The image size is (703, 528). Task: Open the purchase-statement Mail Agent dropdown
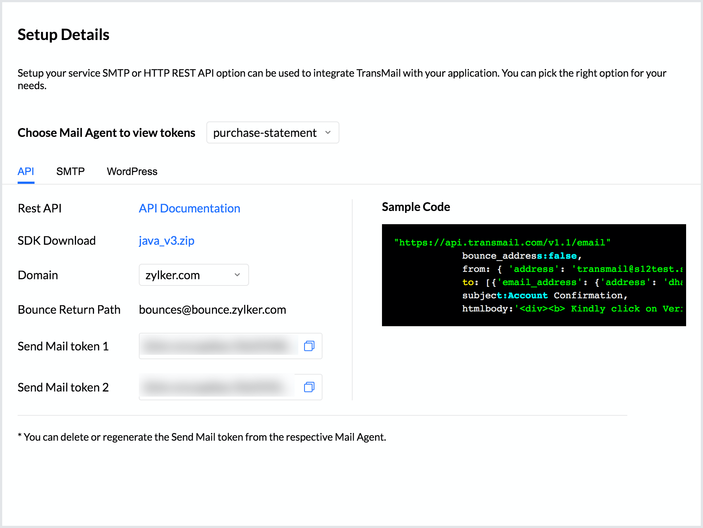[x=273, y=132]
